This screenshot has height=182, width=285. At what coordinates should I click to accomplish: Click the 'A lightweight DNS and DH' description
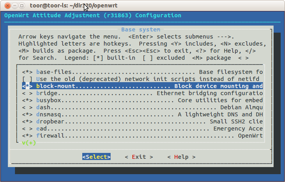pyautogui.click(x=220, y=114)
